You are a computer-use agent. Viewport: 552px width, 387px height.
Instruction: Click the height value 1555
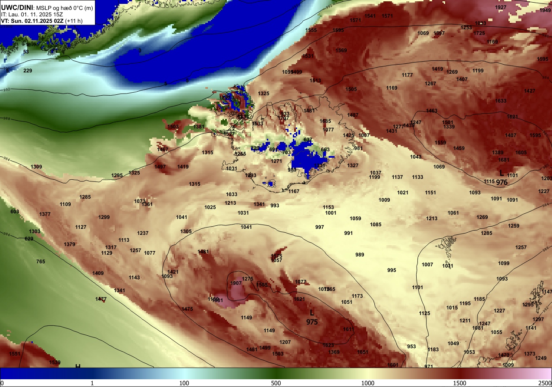pyautogui.click(x=311, y=30)
